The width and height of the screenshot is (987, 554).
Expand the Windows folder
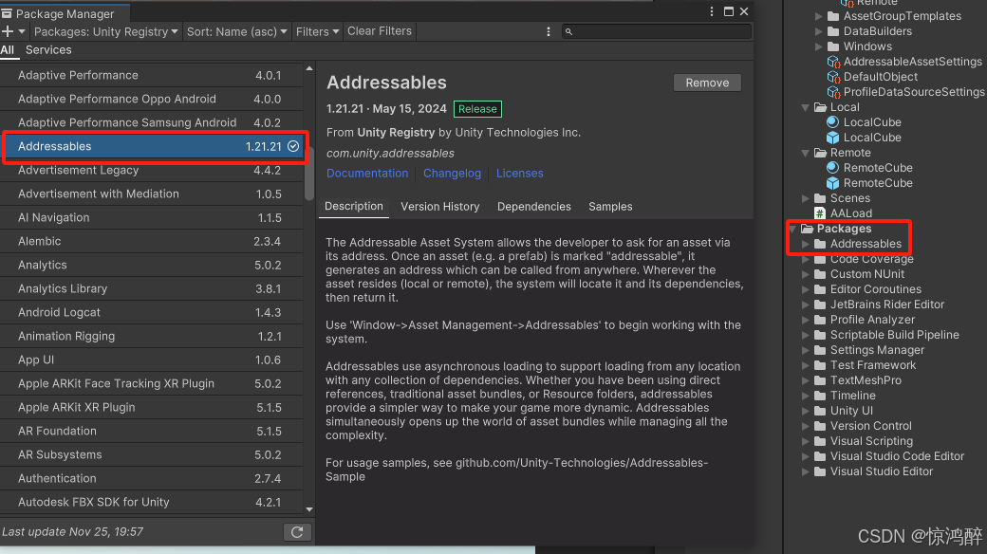coord(818,46)
